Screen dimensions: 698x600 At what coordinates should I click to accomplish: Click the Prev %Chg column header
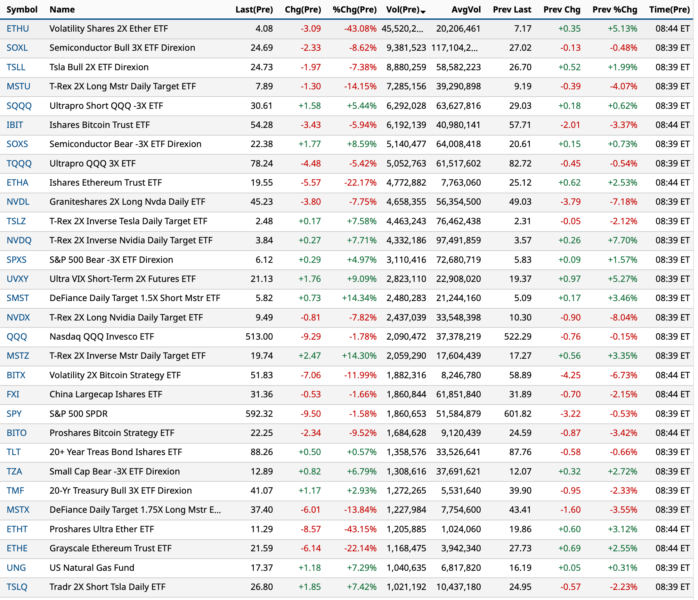point(615,10)
